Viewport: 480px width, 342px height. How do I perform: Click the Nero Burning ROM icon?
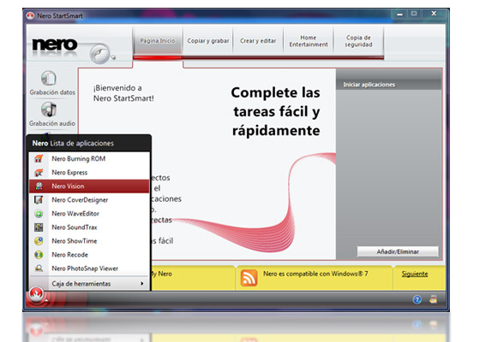click(39, 159)
